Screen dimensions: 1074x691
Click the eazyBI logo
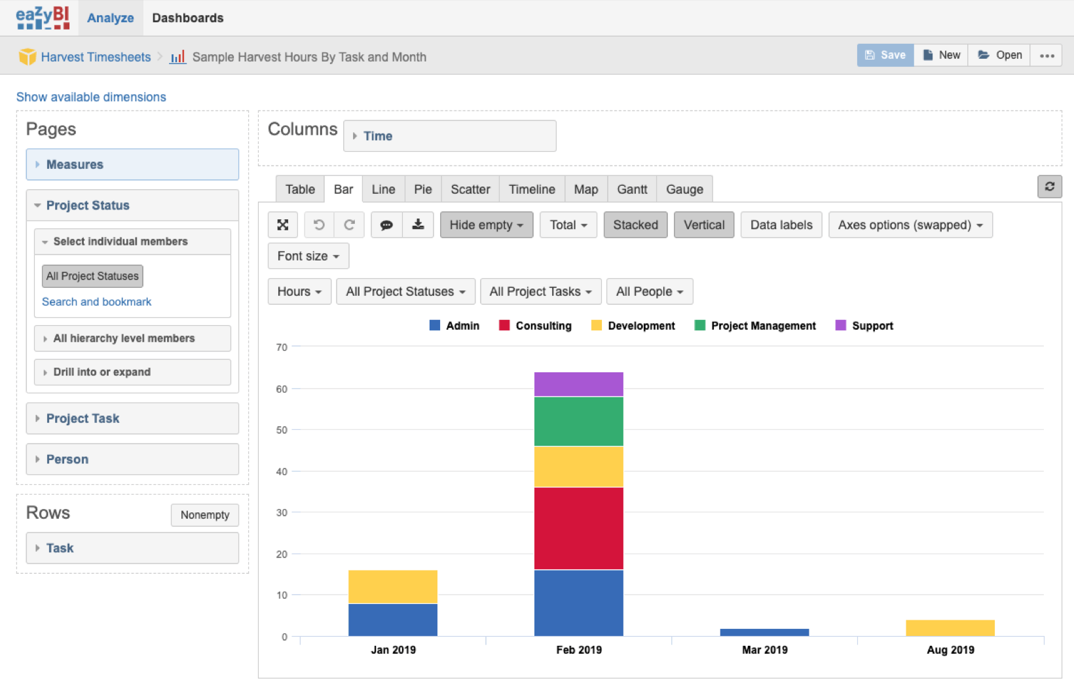click(42, 18)
